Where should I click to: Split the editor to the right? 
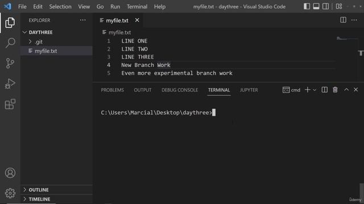tap(343, 20)
